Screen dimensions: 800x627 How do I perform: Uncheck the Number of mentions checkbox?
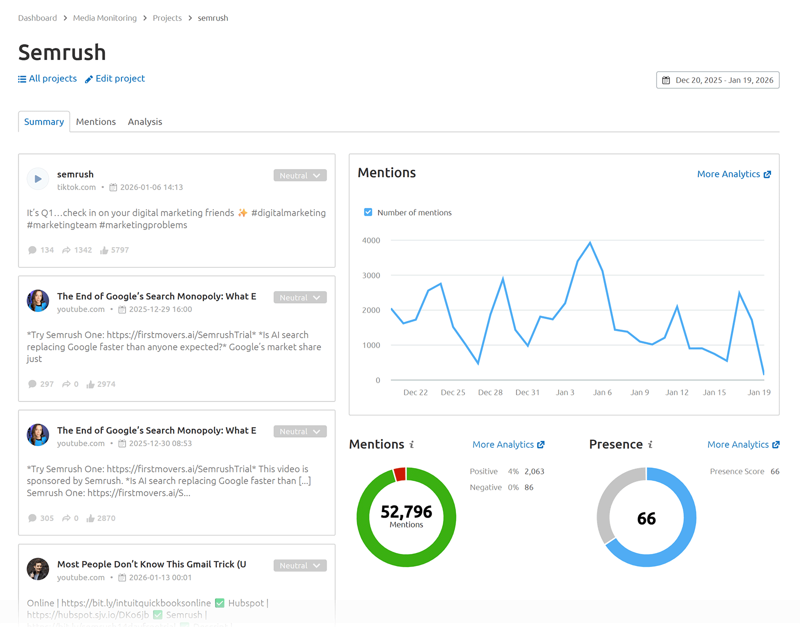pos(368,212)
